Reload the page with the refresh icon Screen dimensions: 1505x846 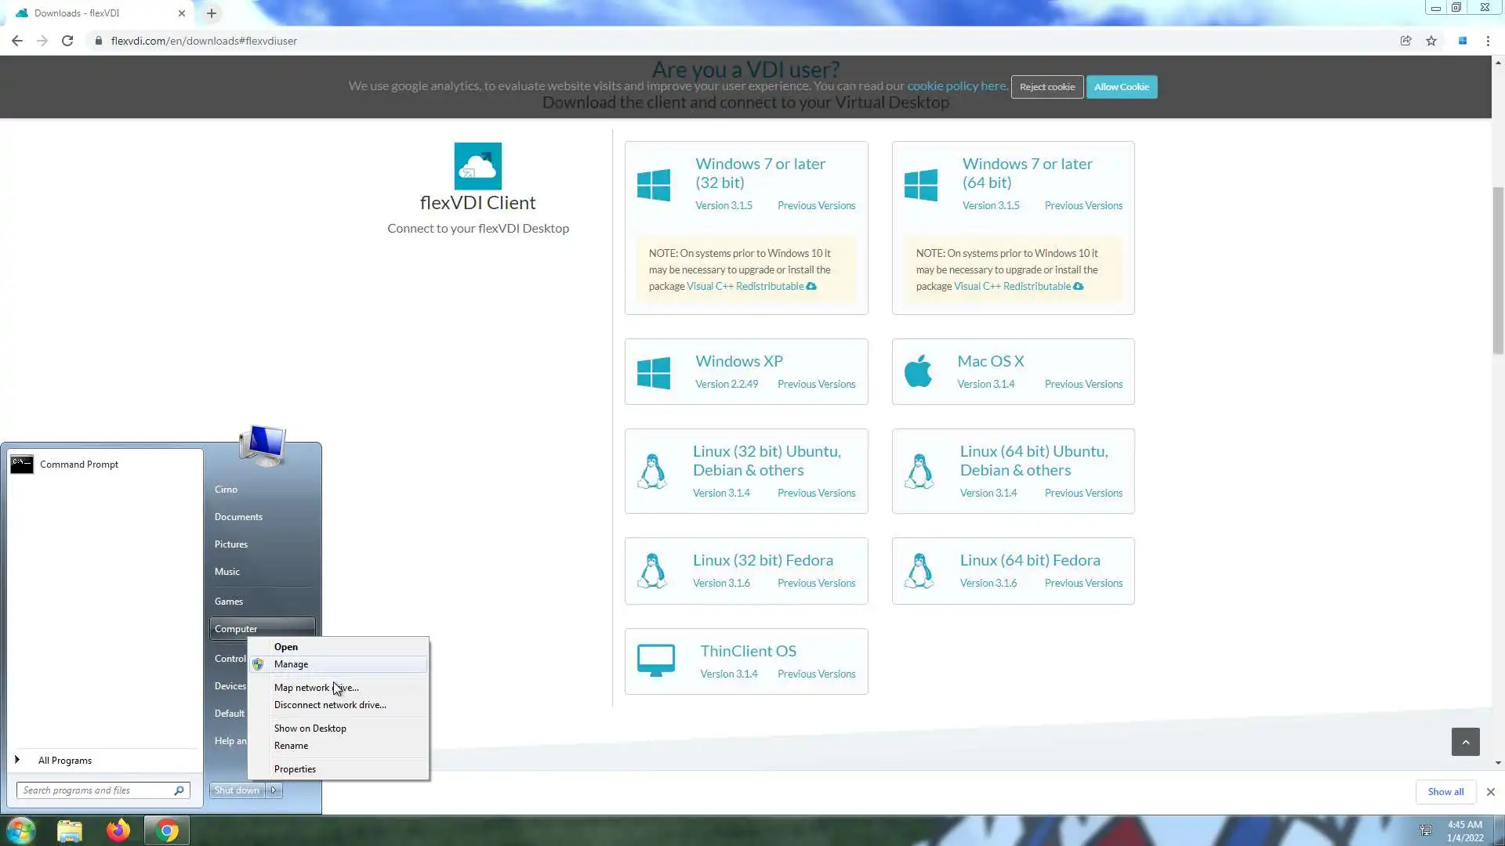click(67, 41)
